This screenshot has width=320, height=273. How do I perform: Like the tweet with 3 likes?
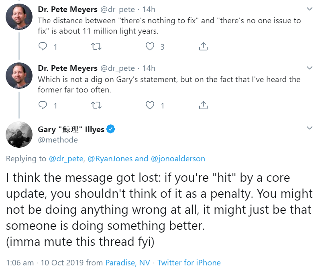pyautogui.click(x=150, y=46)
